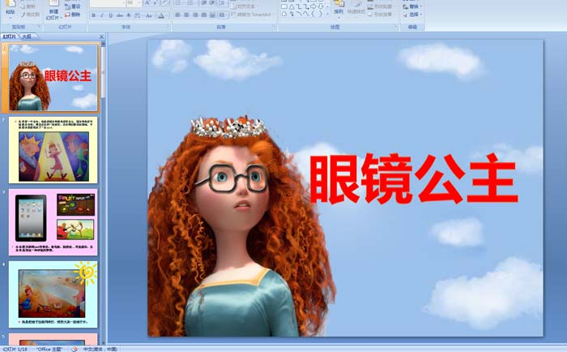567x352 pixels.
Task: Open the Select (选择) menu
Action: pos(411,15)
